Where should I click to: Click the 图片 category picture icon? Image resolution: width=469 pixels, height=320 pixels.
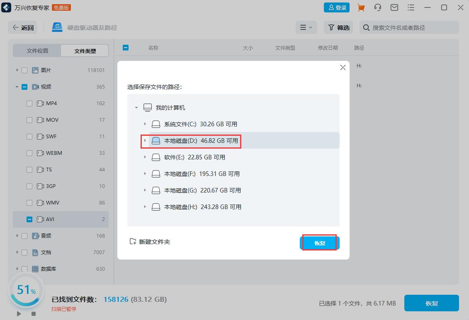click(x=35, y=70)
